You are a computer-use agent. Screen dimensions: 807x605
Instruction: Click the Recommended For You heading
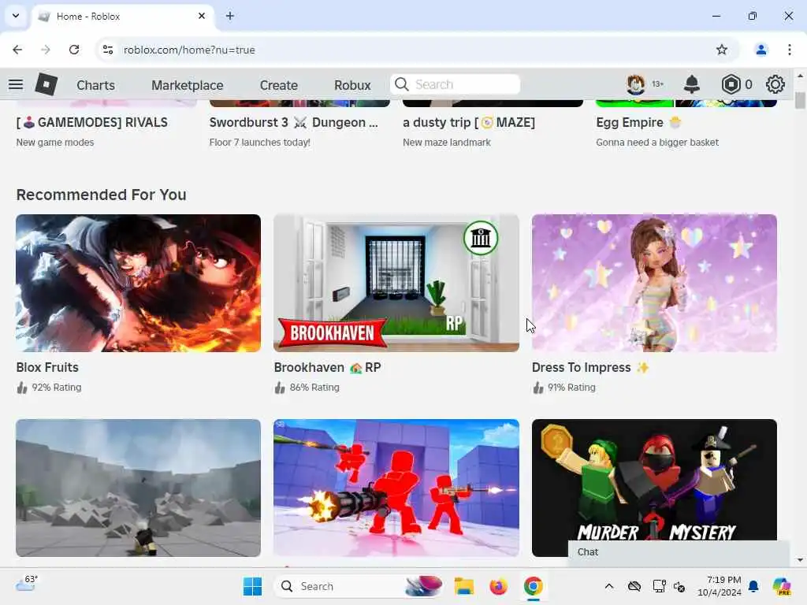pos(102,195)
